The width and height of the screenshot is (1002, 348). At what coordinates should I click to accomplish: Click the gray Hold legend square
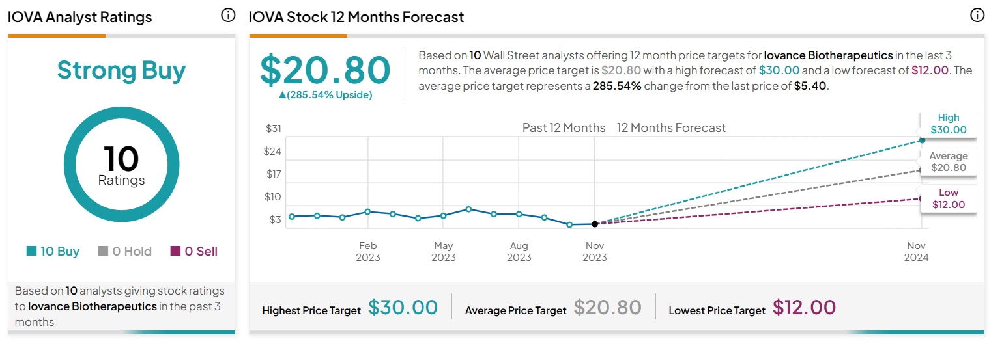[103, 252]
